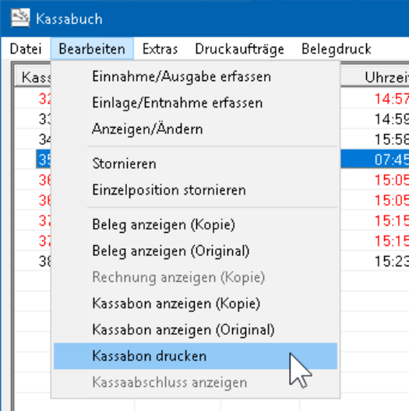Choose Kassabon anzeigen (Original)

(x=196, y=330)
